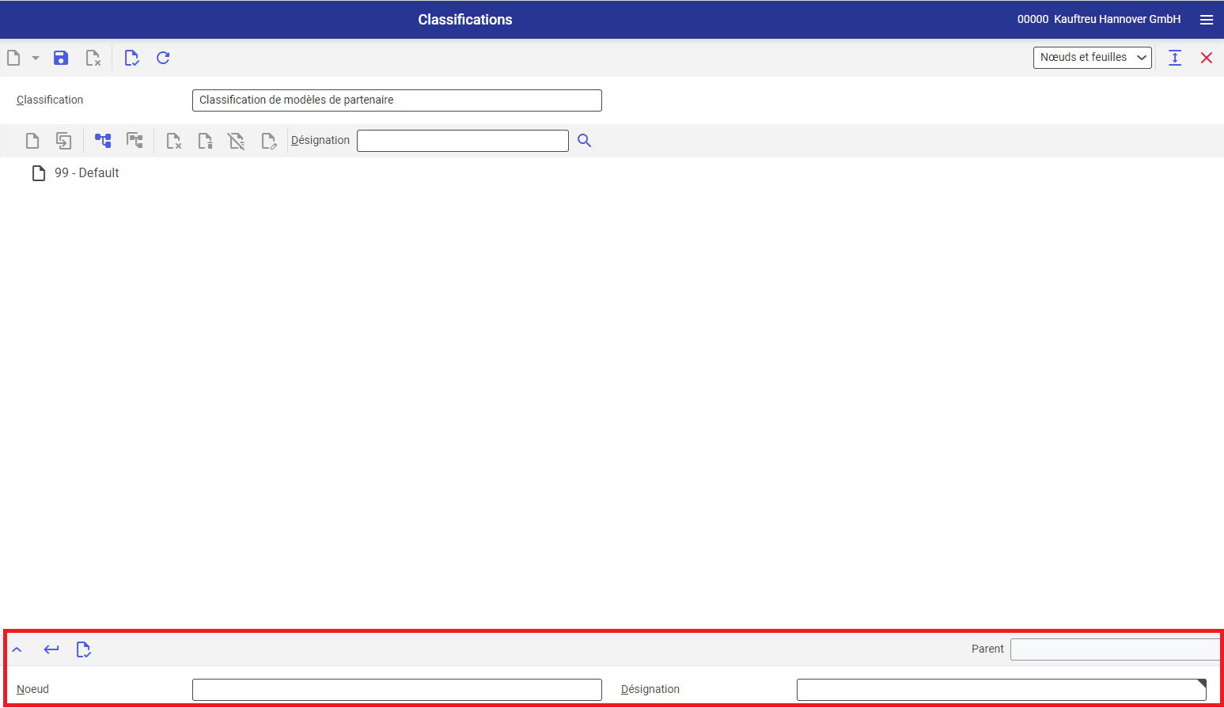Click the collapse header icon near close
Image resolution: width=1224 pixels, height=708 pixels.
(1175, 58)
